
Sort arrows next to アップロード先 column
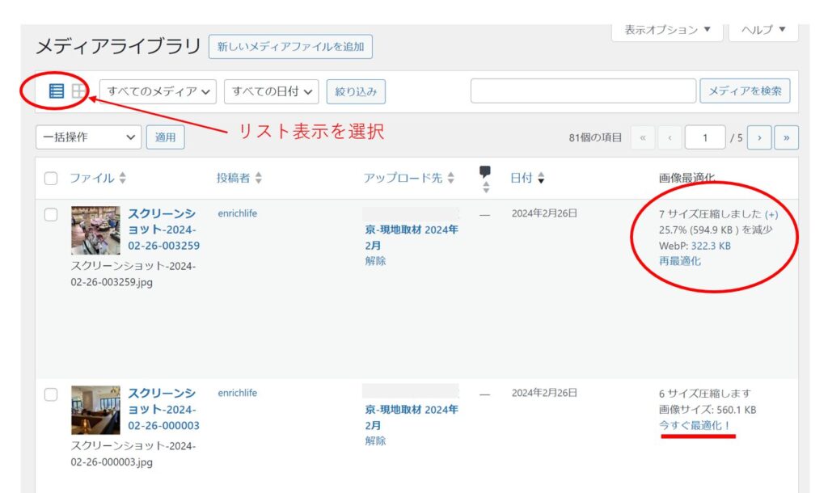[450, 178]
